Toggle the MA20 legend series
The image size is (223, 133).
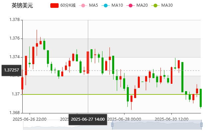(137, 5)
